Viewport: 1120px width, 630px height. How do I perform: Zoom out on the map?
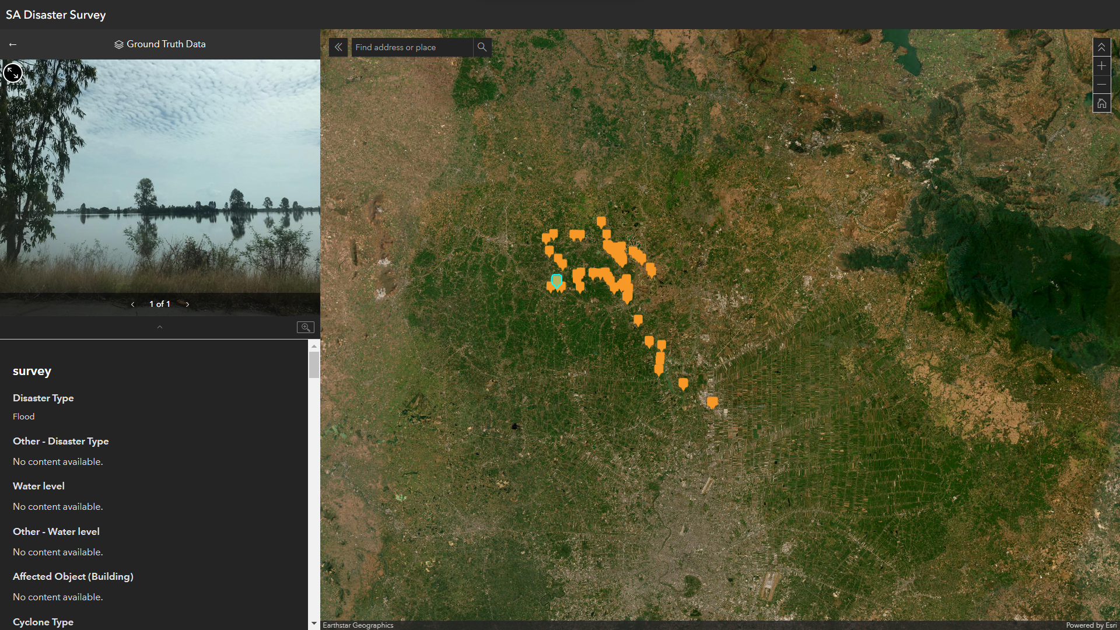pyautogui.click(x=1101, y=85)
